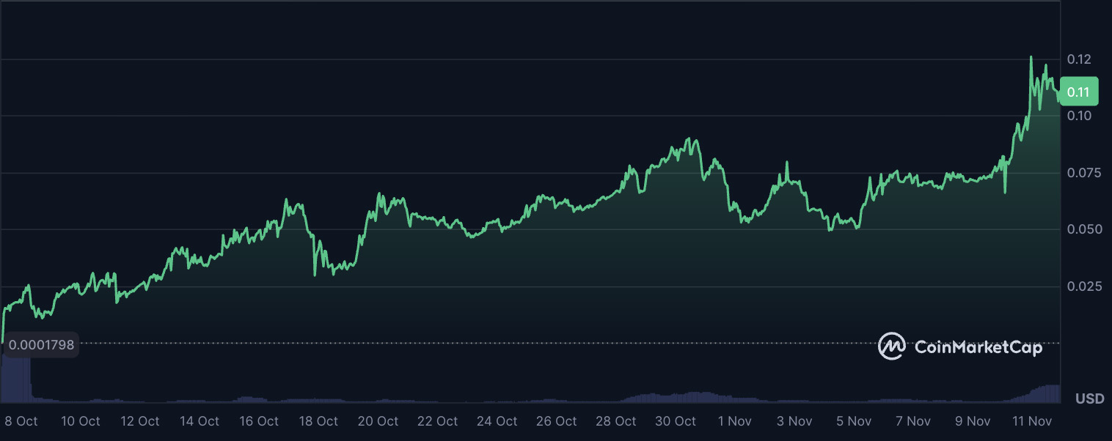Click the USD currency label
Screen dimensions: 1112x441
click(x=1089, y=399)
